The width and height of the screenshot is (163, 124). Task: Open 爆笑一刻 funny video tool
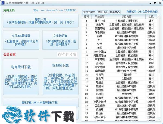[41, 21]
